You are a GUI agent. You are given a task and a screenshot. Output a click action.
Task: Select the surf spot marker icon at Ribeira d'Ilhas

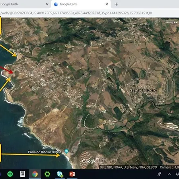tap(66, 151)
